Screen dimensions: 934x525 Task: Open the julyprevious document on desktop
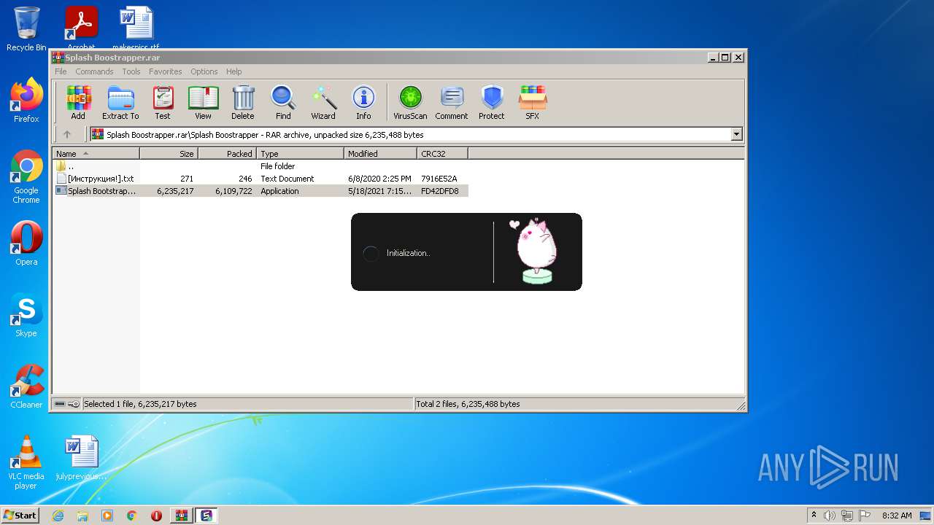81,457
